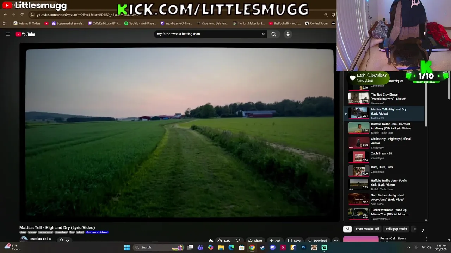The width and height of the screenshot is (451, 253).
Task: Copy tags to clipboard
Action: pos(97,232)
